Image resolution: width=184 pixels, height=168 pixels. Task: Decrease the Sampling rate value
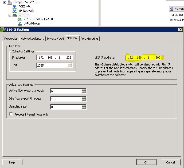click(84, 108)
